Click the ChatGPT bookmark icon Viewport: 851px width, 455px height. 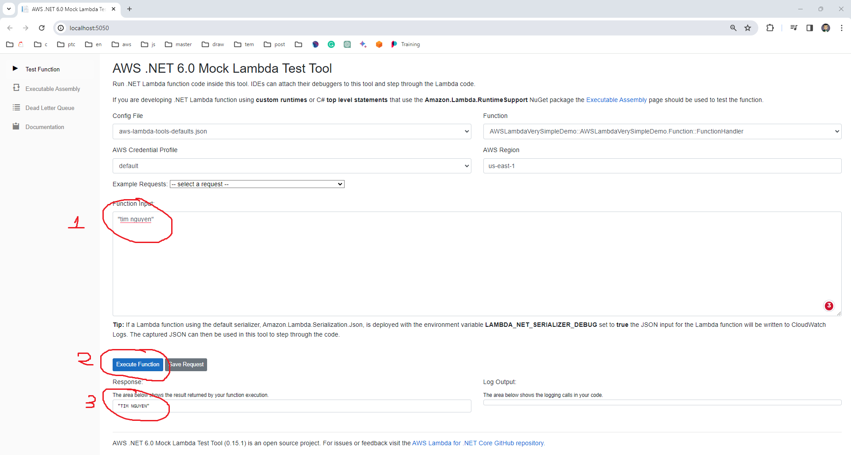[x=347, y=44]
